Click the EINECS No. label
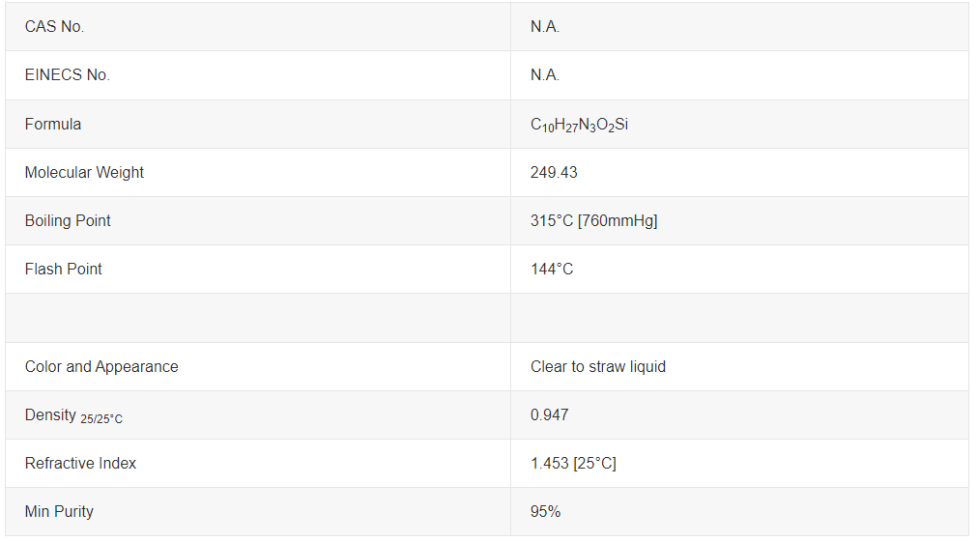The height and width of the screenshot is (542, 977). [68, 75]
